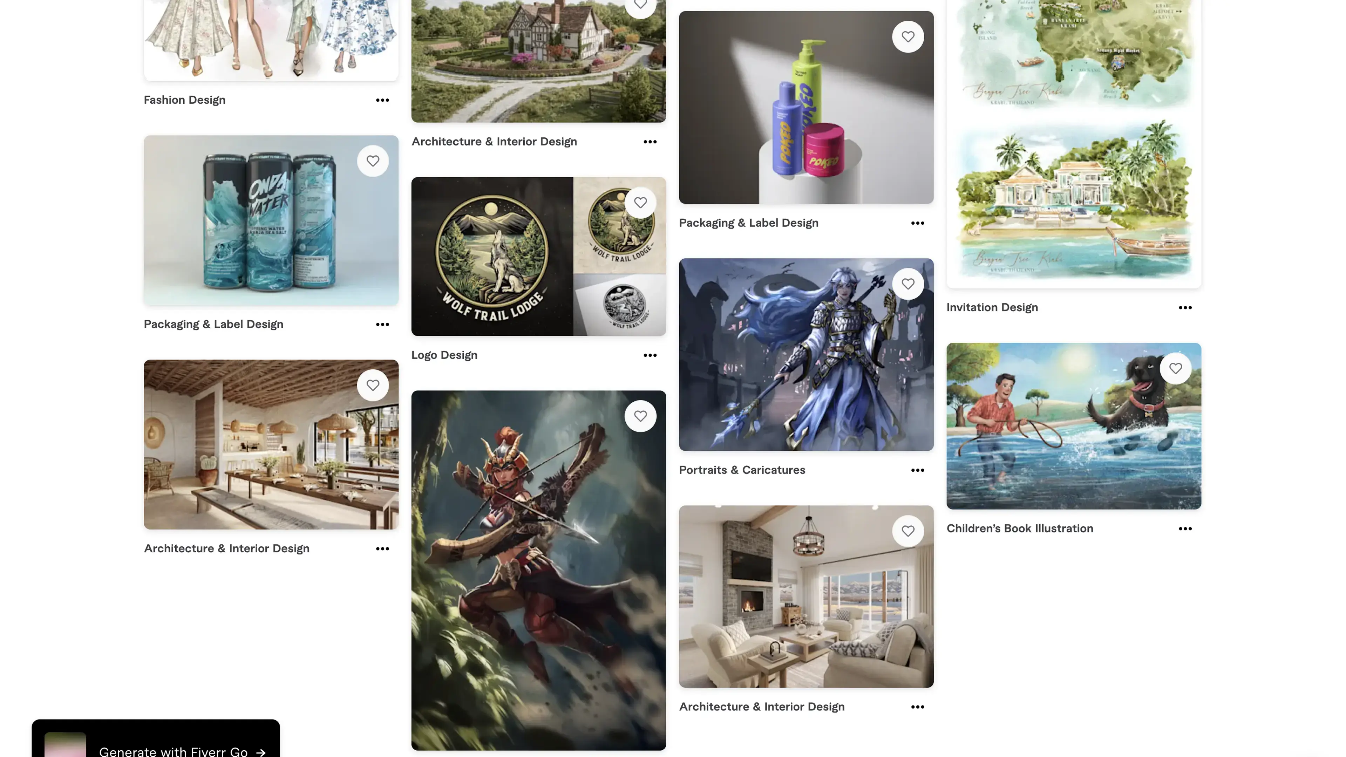Favorite the Wolf Trail Lodge logo
Screen dimensions: 1346x757
640,203
